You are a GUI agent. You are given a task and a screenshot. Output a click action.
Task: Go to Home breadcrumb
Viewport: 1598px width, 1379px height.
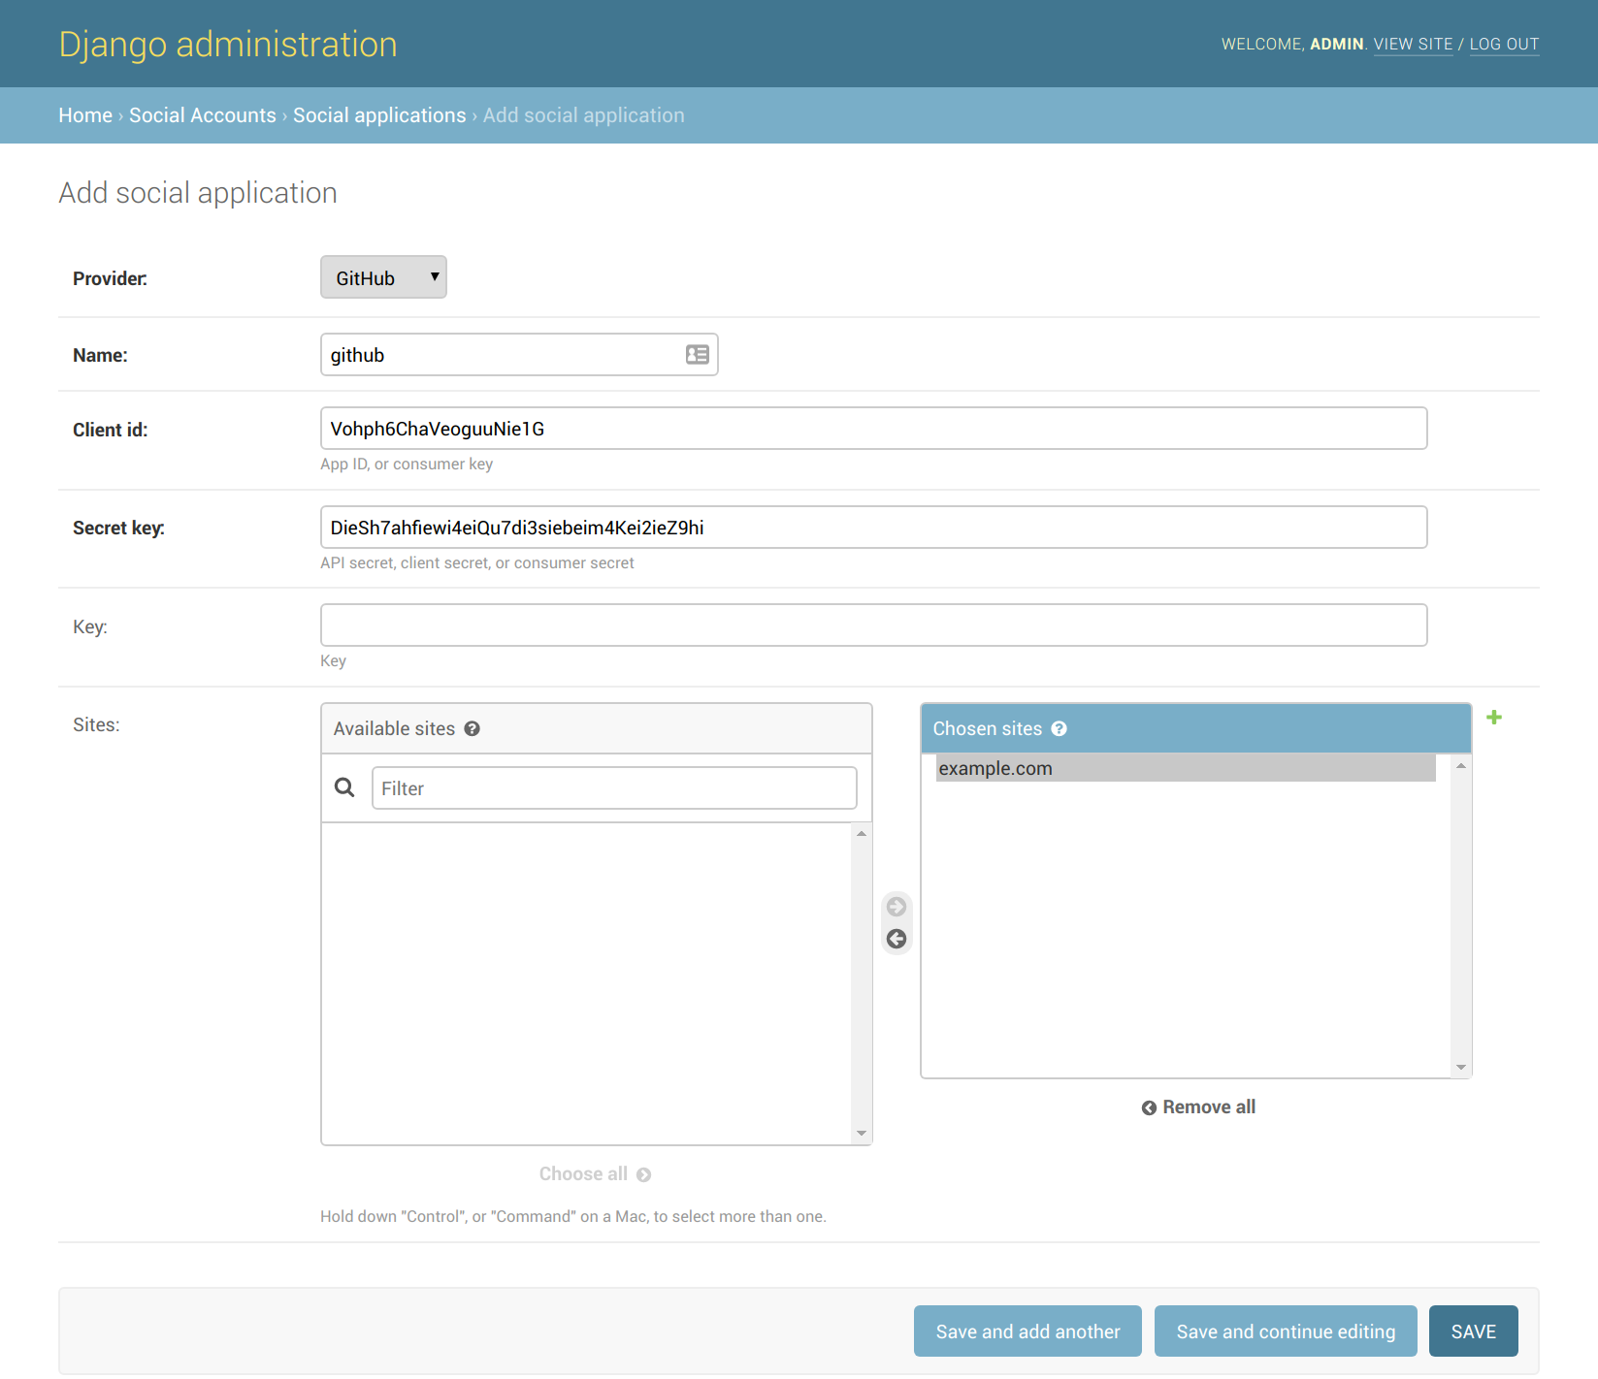85,115
